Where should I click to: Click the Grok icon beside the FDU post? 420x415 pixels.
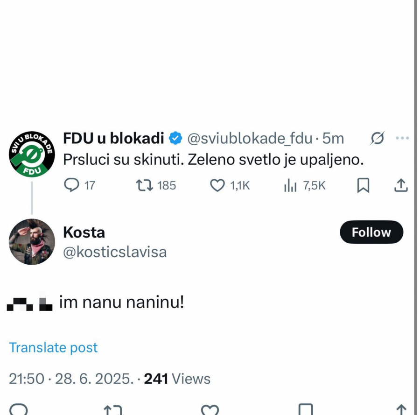tap(377, 138)
